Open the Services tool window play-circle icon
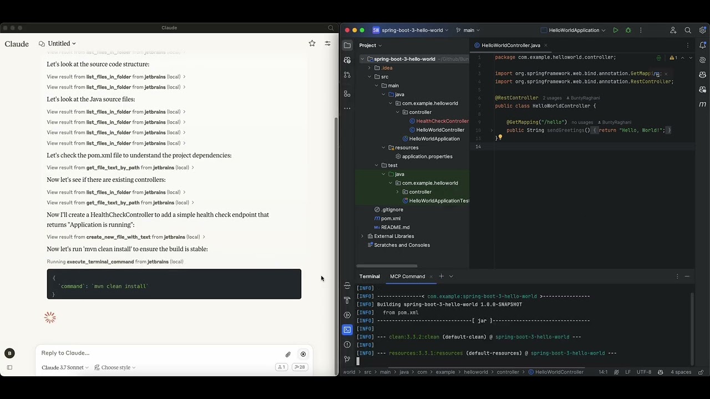The width and height of the screenshot is (710, 399). 347,315
